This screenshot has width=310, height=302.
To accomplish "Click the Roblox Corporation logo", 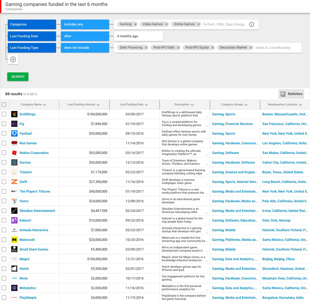I will tap(14, 153).
